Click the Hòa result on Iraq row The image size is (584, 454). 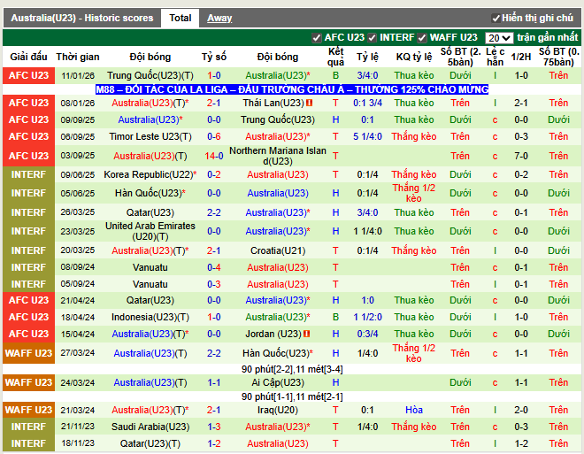click(x=414, y=410)
